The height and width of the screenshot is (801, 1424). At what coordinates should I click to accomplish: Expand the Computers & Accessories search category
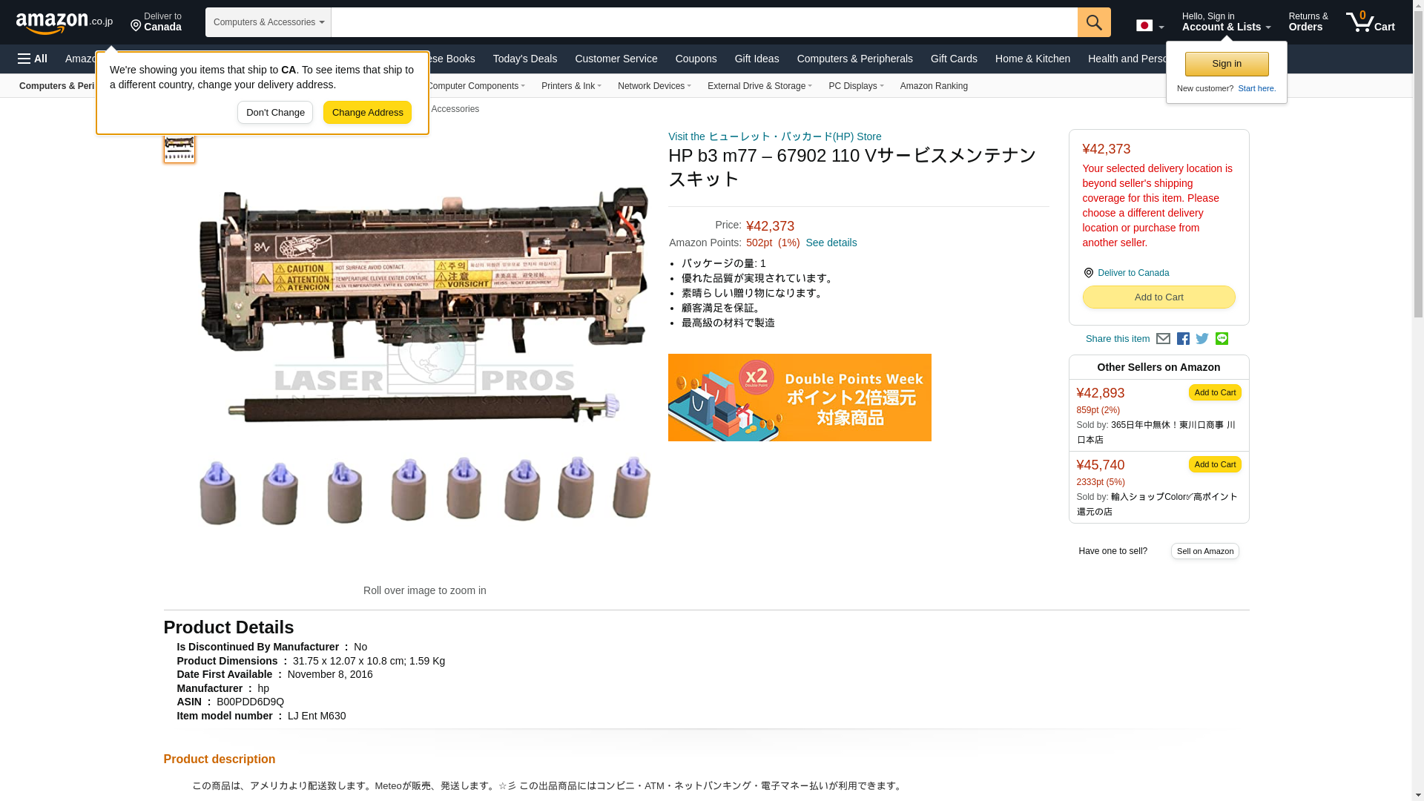point(268,22)
